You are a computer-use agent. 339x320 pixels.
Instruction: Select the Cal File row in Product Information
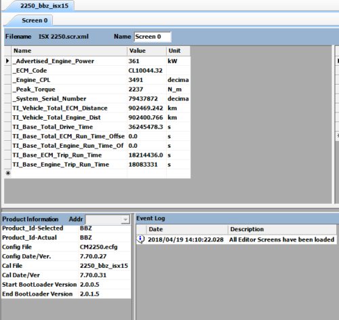tap(66, 266)
